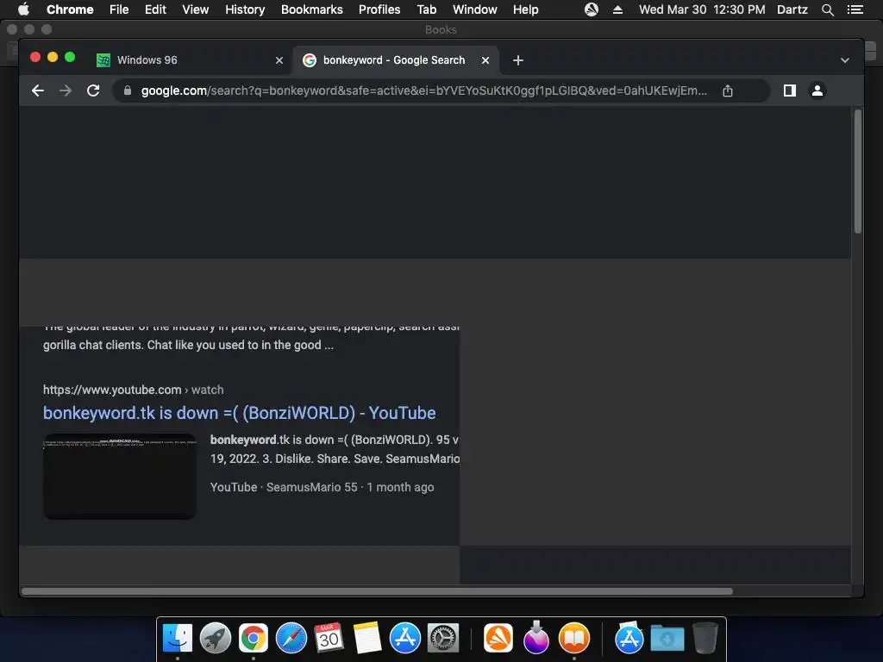Click YouTube · SeamusMario 55 · 1 month ago text

click(323, 488)
